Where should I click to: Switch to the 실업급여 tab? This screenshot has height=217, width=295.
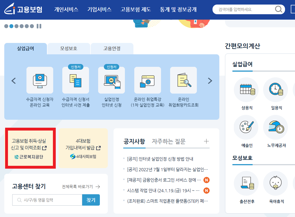[x=26, y=49]
